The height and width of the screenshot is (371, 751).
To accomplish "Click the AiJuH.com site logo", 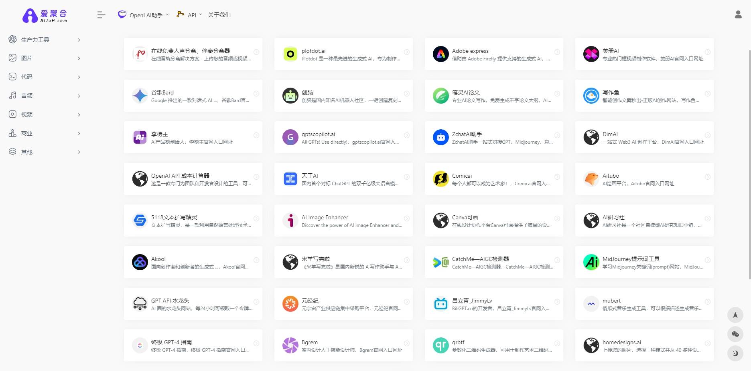I will point(45,15).
